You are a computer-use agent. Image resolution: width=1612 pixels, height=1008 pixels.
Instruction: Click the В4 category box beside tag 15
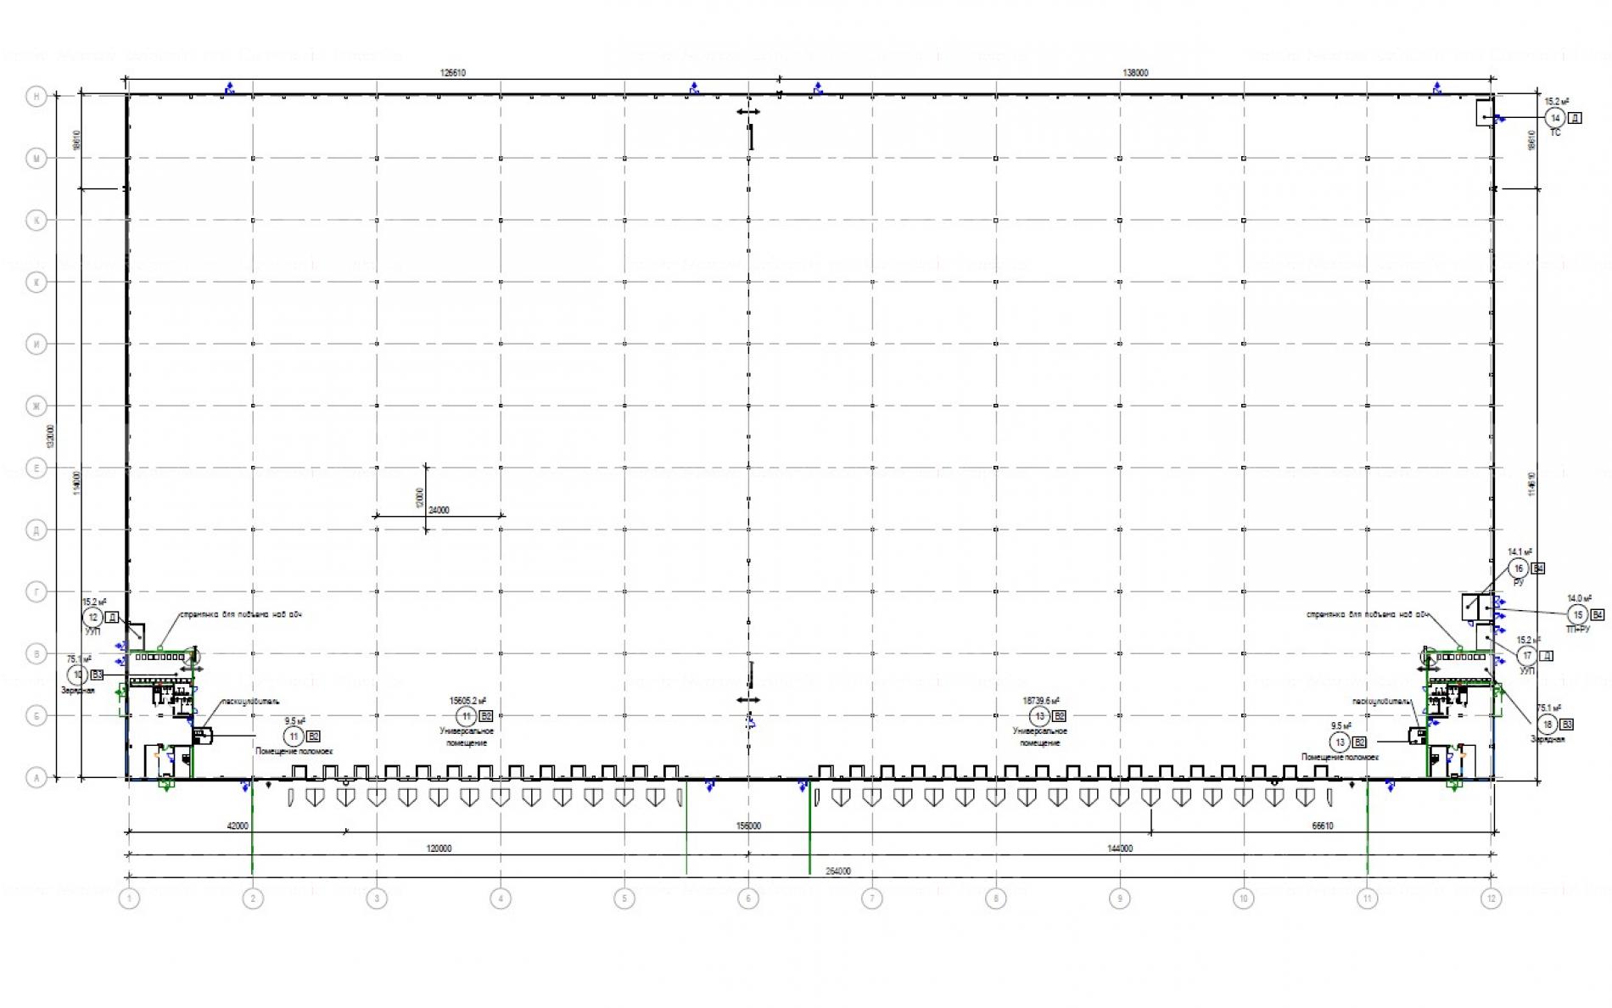pos(1598,614)
